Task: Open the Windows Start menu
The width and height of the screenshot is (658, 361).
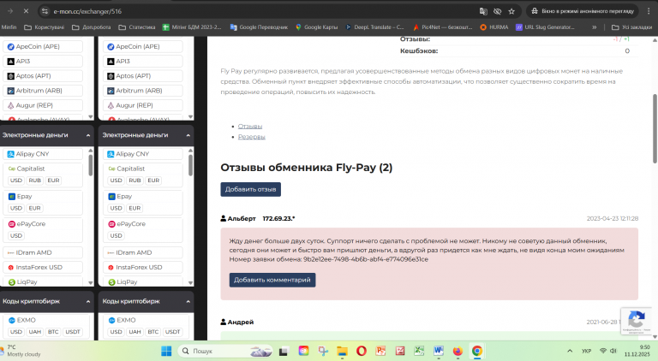Action: pyautogui.click(x=166, y=351)
